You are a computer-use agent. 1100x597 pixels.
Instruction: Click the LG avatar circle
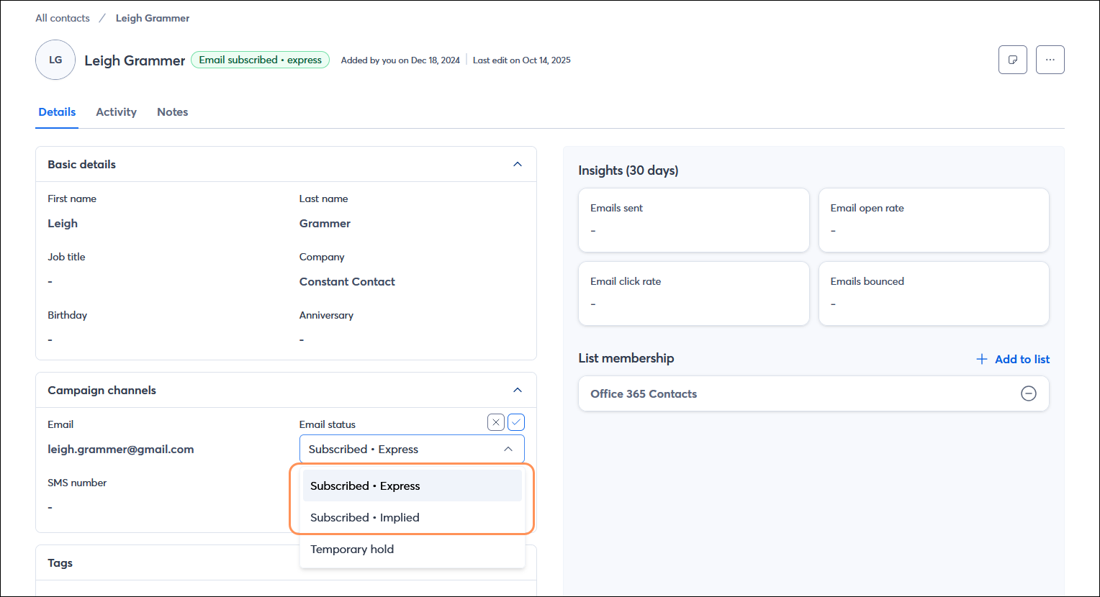point(55,60)
